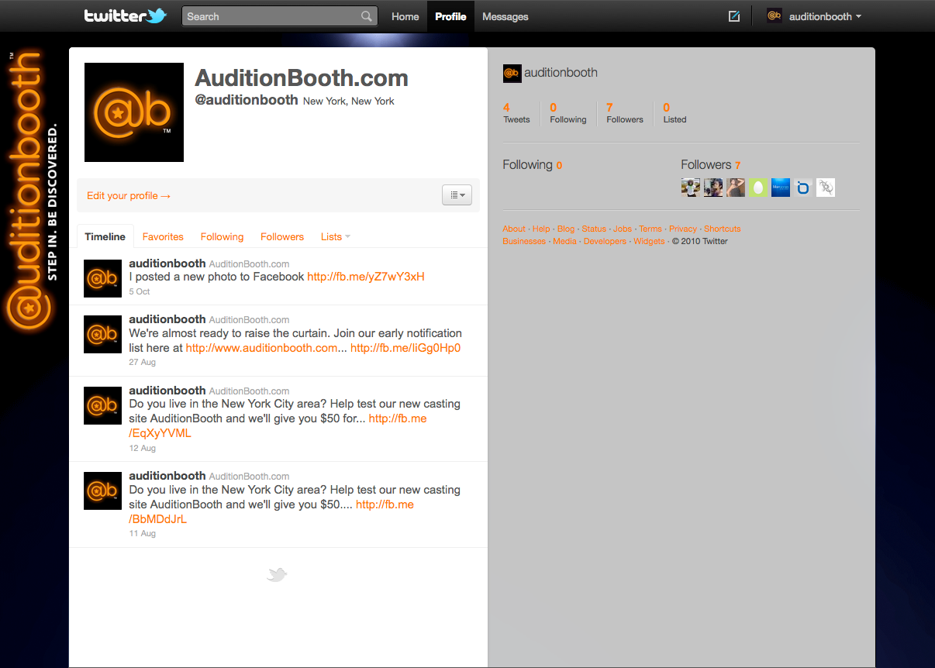Click the 'New York, New York' location text
This screenshot has height=668, width=935.
(349, 101)
